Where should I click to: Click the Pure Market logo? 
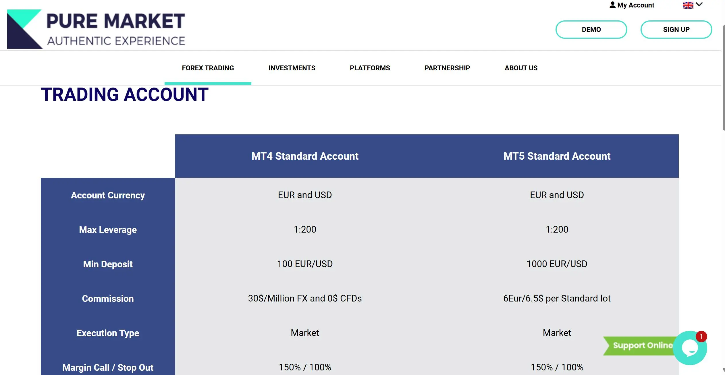96,29
